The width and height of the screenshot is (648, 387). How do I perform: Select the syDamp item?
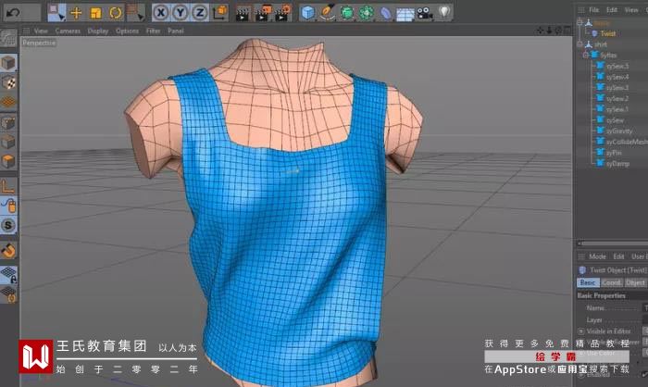coord(617,164)
